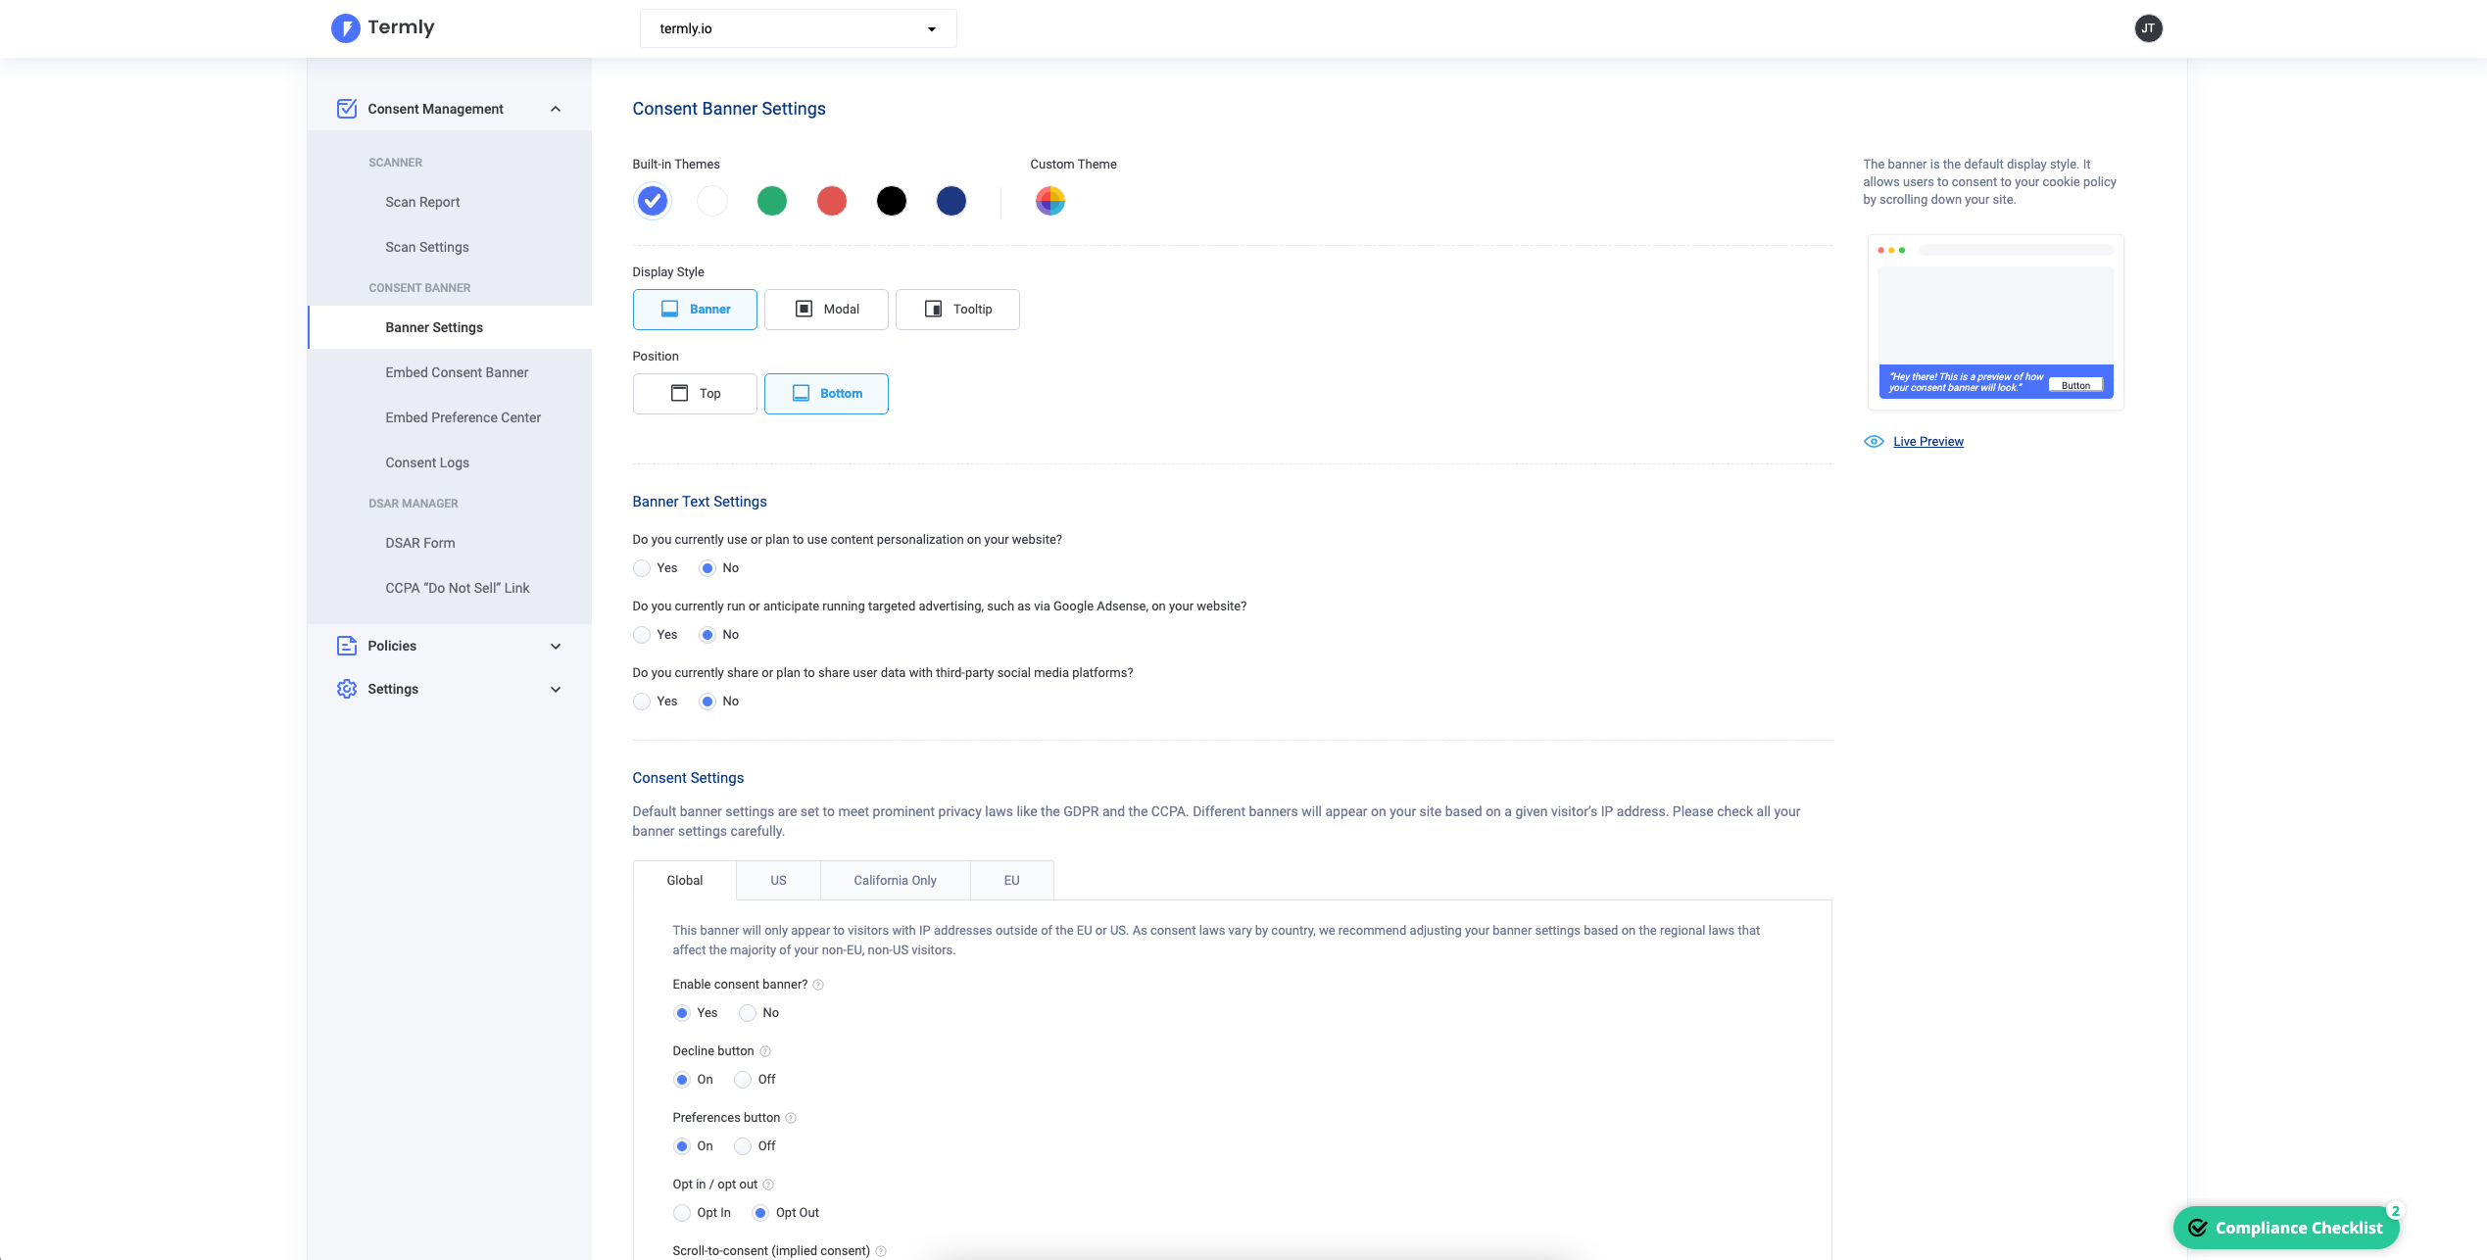This screenshot has height=1260, width=2487.
Task: Click the Consent Management checkbox icon
Action: tap(347, 109)
